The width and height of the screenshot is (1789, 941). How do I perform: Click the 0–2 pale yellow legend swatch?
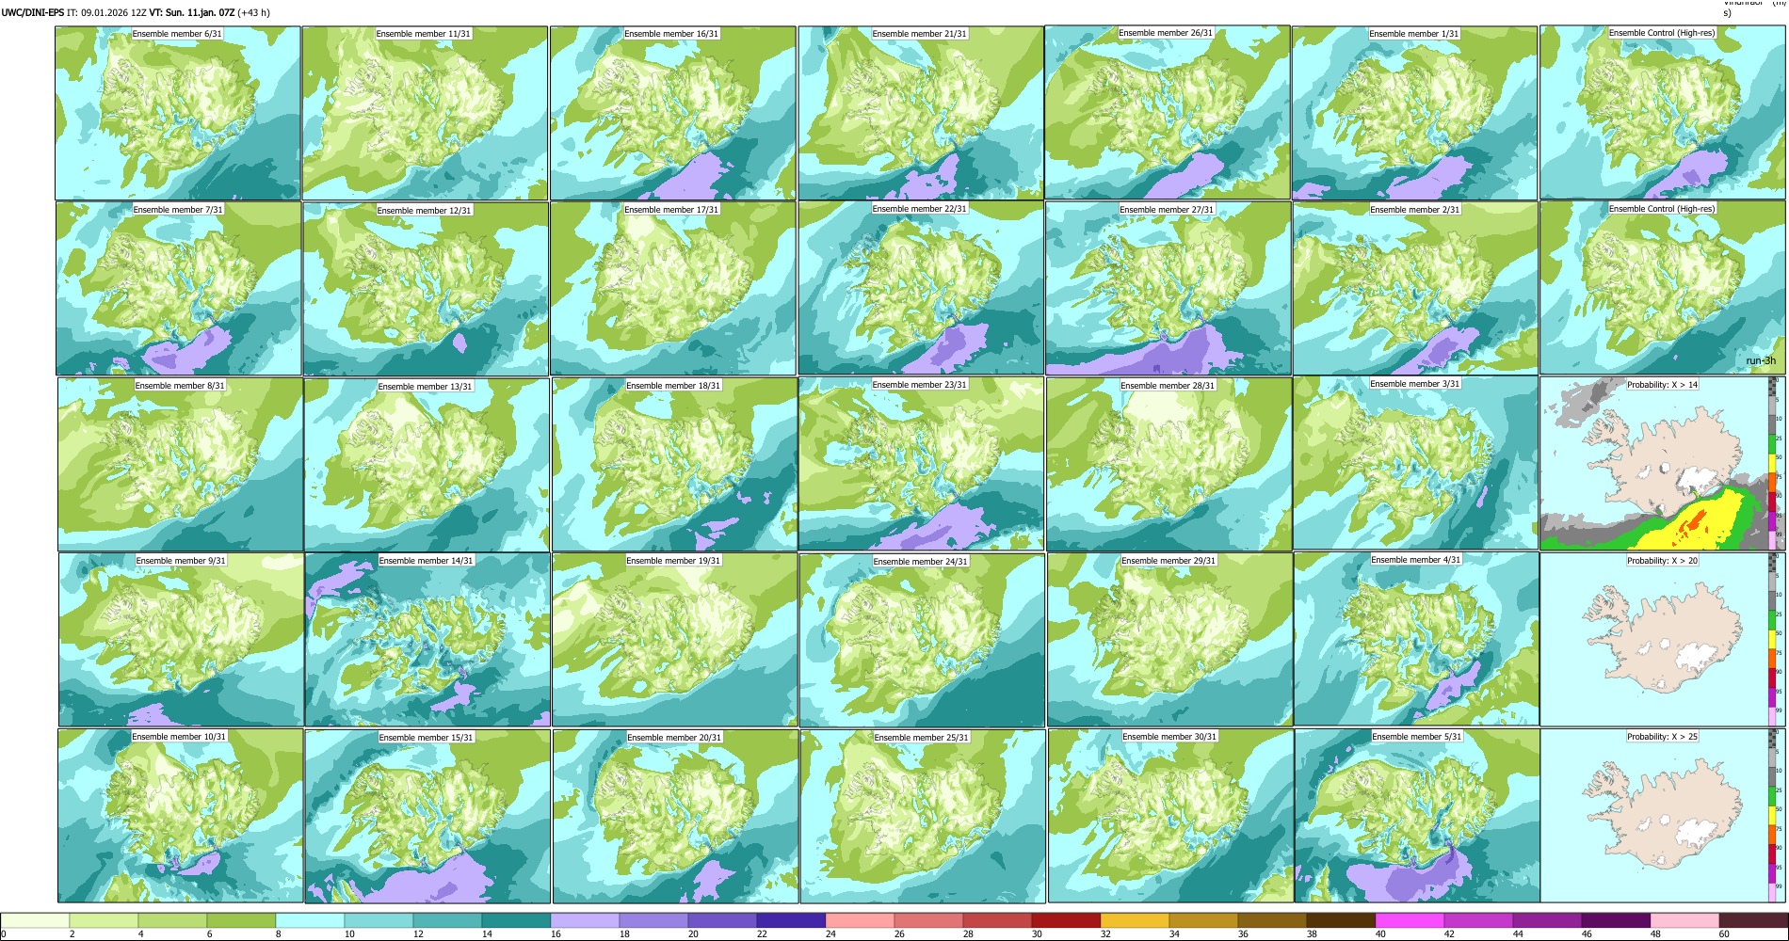(35, 920)
